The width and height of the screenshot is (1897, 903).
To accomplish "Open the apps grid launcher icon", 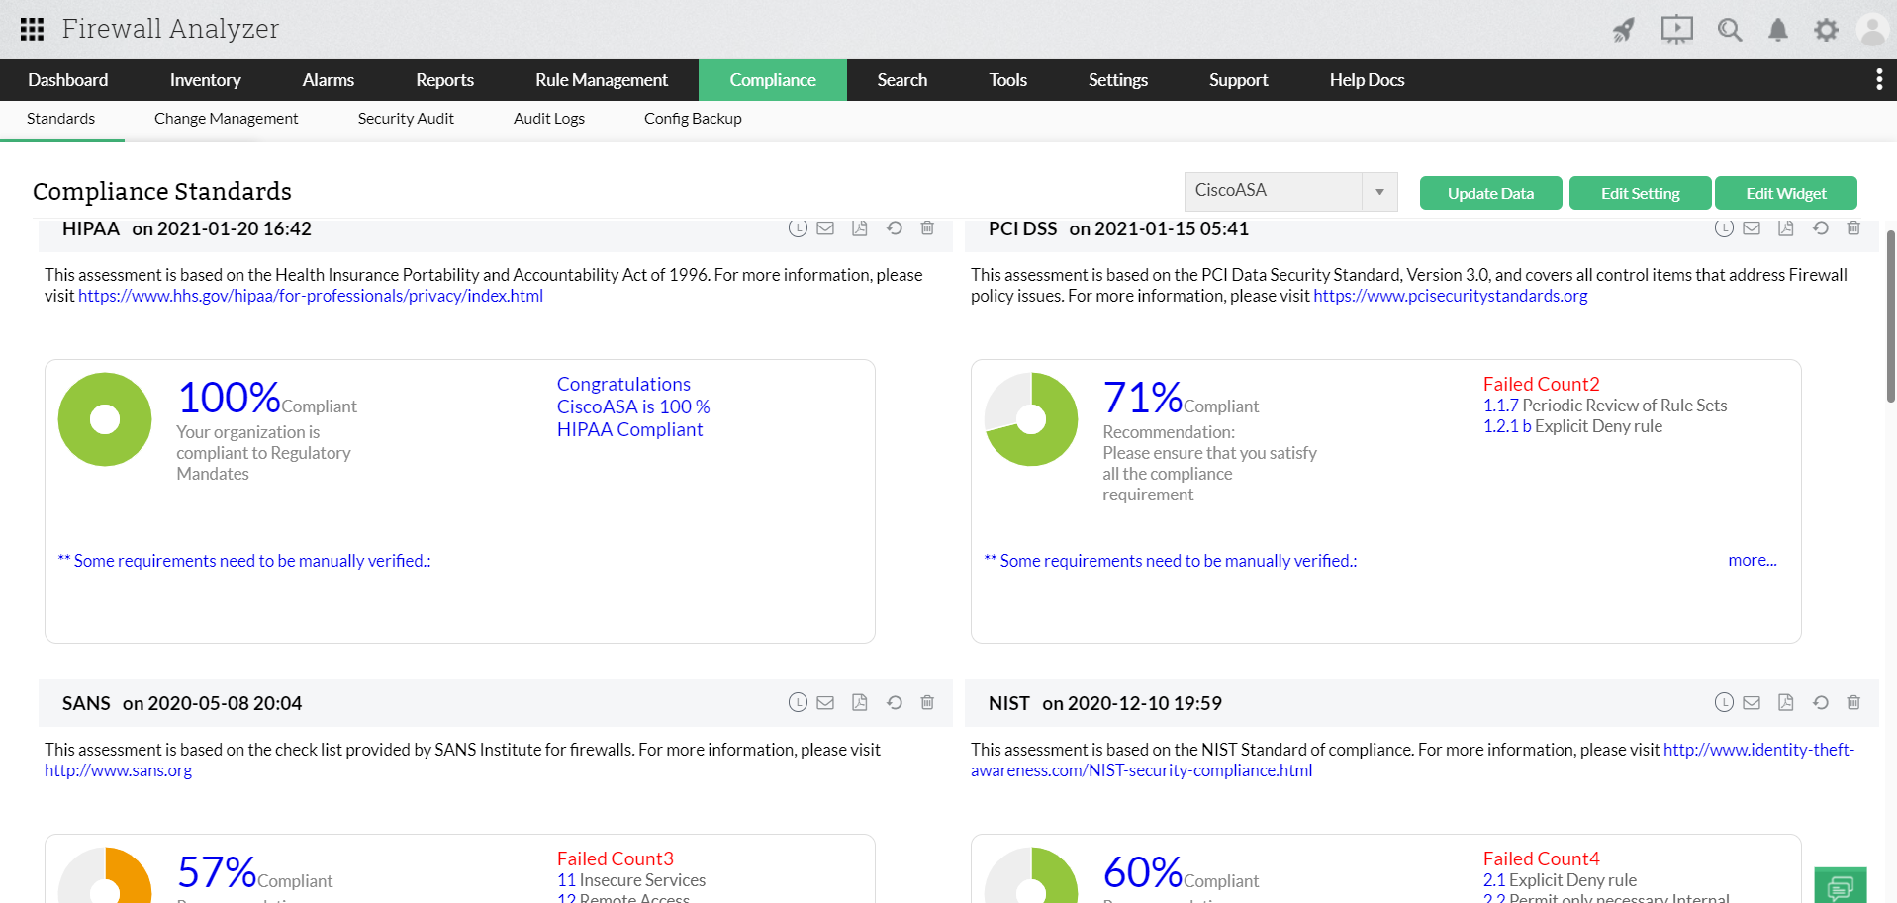I will (x=32, y=29).
